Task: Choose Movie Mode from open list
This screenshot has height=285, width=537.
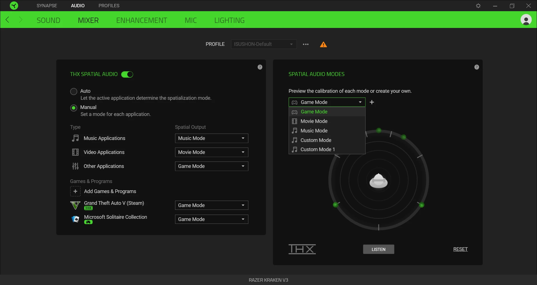Action: (327, 121)
